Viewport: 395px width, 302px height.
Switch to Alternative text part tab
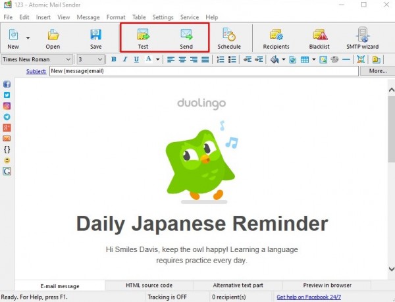(x=238, y=286)
